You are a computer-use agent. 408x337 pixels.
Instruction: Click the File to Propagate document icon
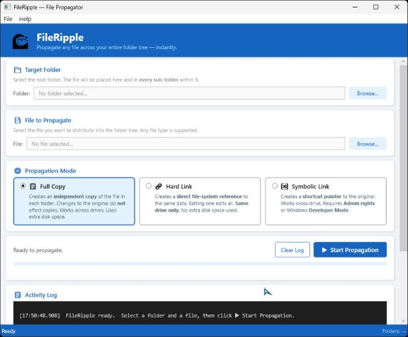pos(18,120)
